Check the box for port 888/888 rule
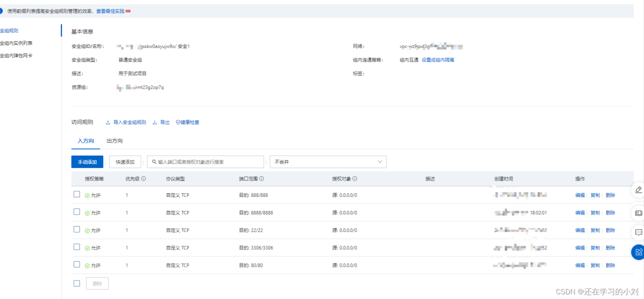This screenshot has width=644, height=299. click(77, 194)
